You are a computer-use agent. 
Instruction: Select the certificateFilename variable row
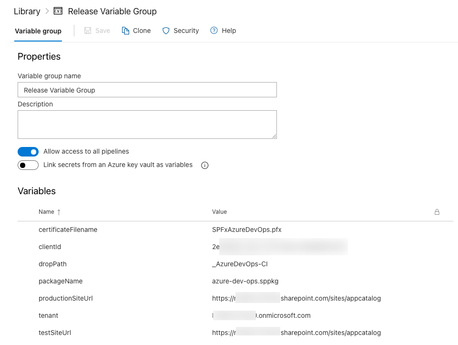68,230
